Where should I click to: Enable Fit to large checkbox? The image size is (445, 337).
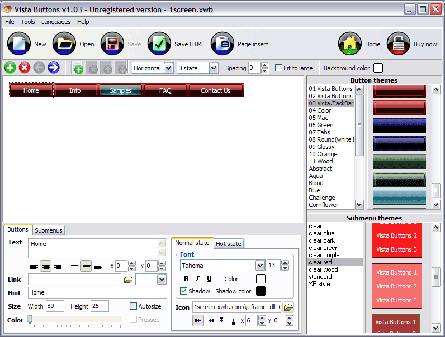tap(279, 68)
